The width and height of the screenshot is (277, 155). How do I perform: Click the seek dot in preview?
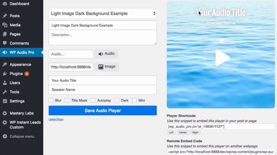[x=221, y=40]
